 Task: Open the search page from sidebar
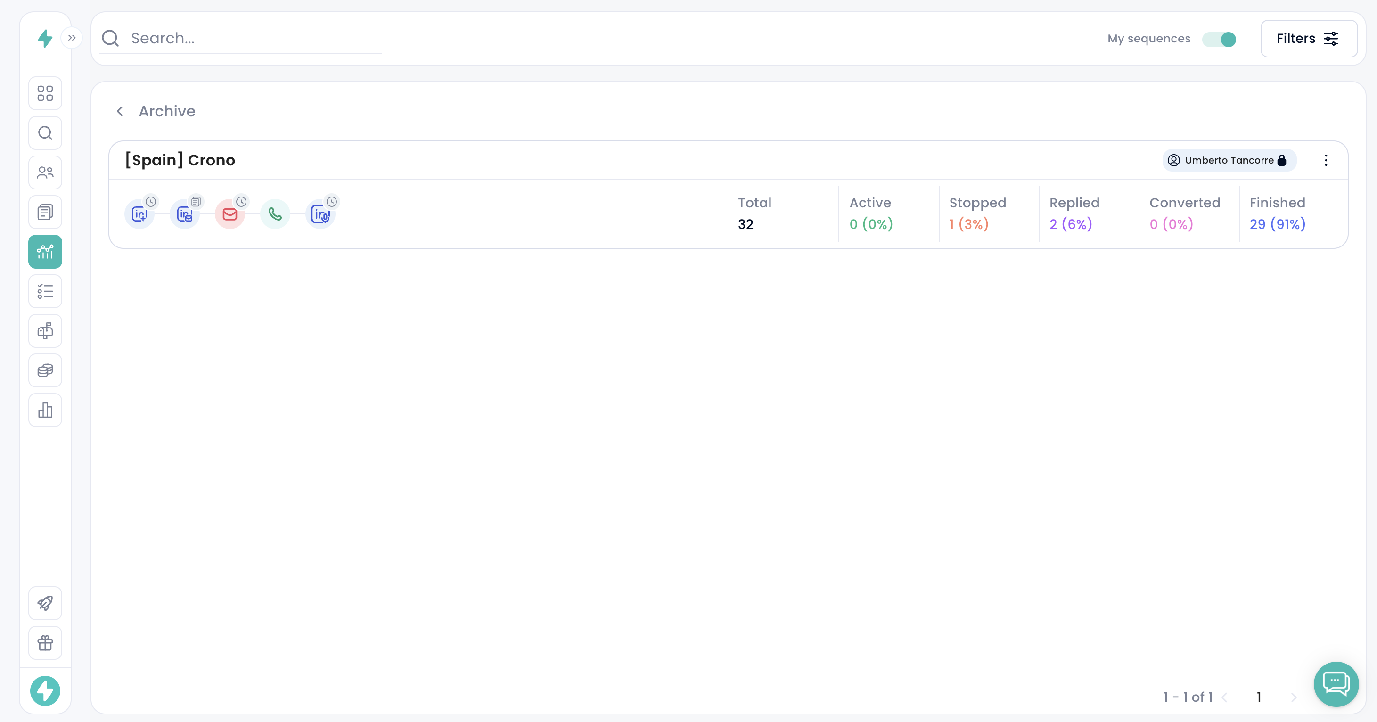coord(45,133)
